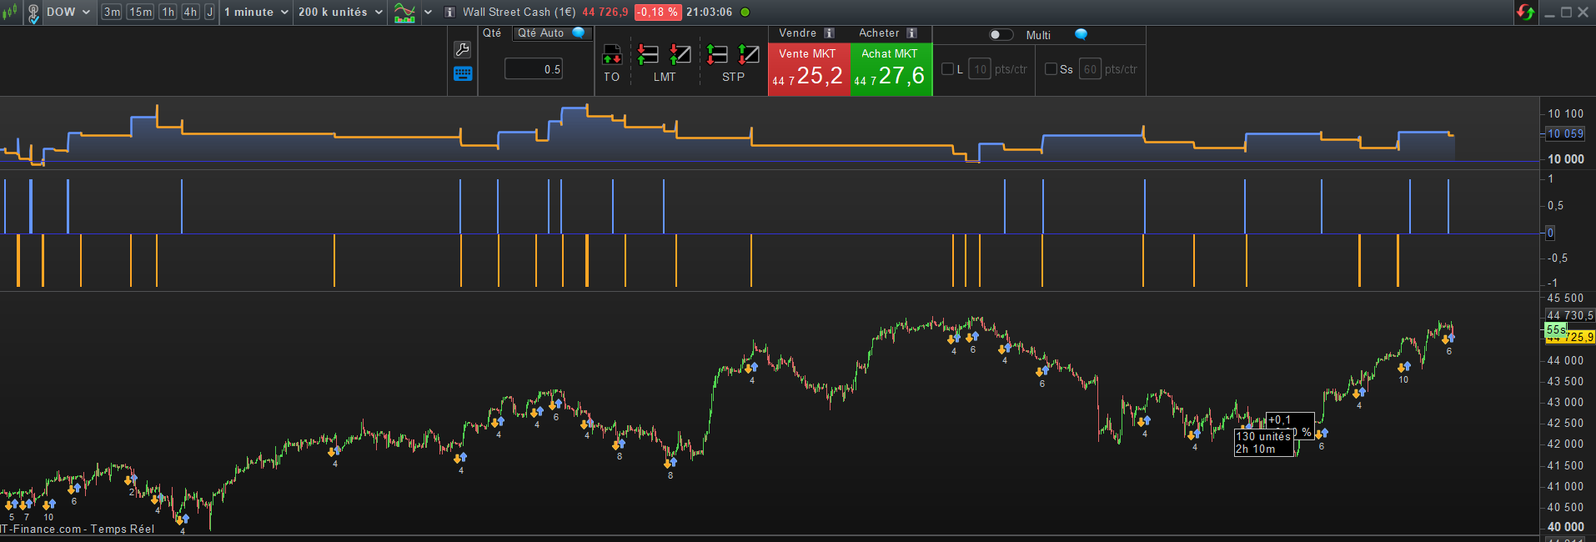Image resolution: width=1596 pixels, height=542 pixels.
Task: Switch to the 3m timeframe
Action: pyautogui.click(x=111, y=12)
